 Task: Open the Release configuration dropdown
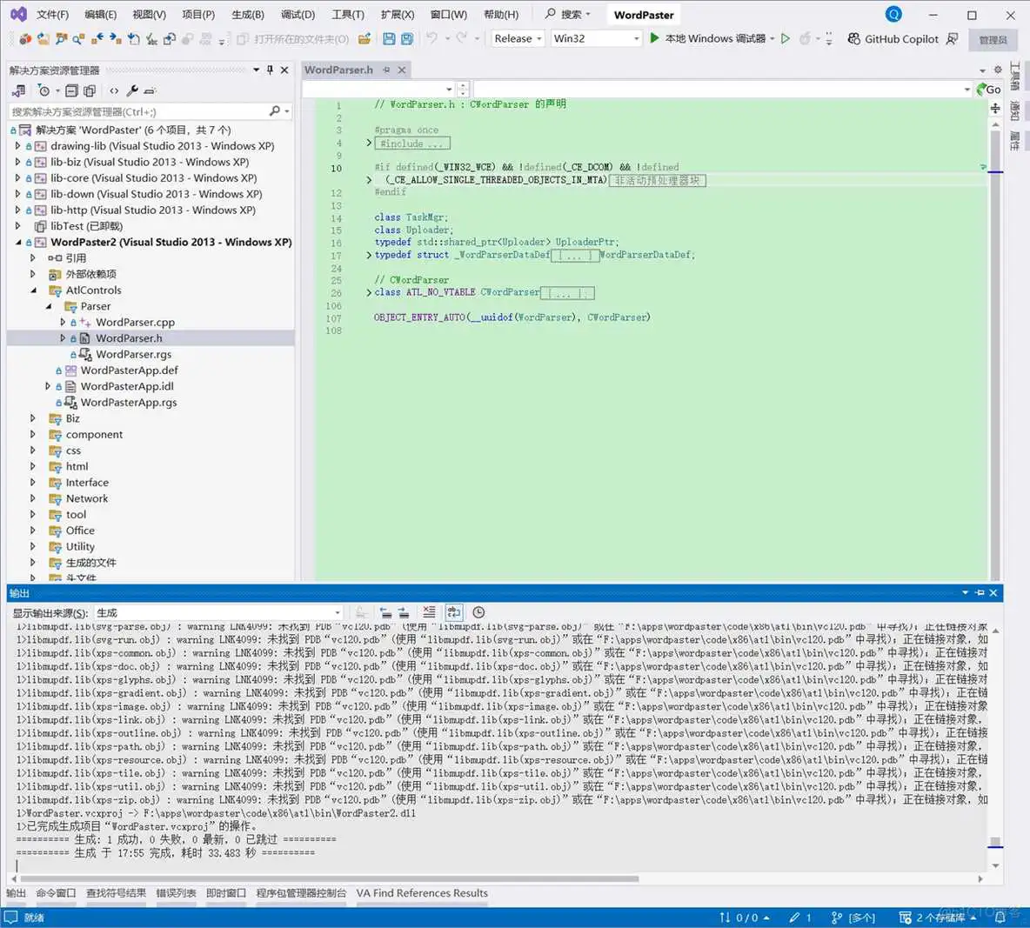pos(518,38)
